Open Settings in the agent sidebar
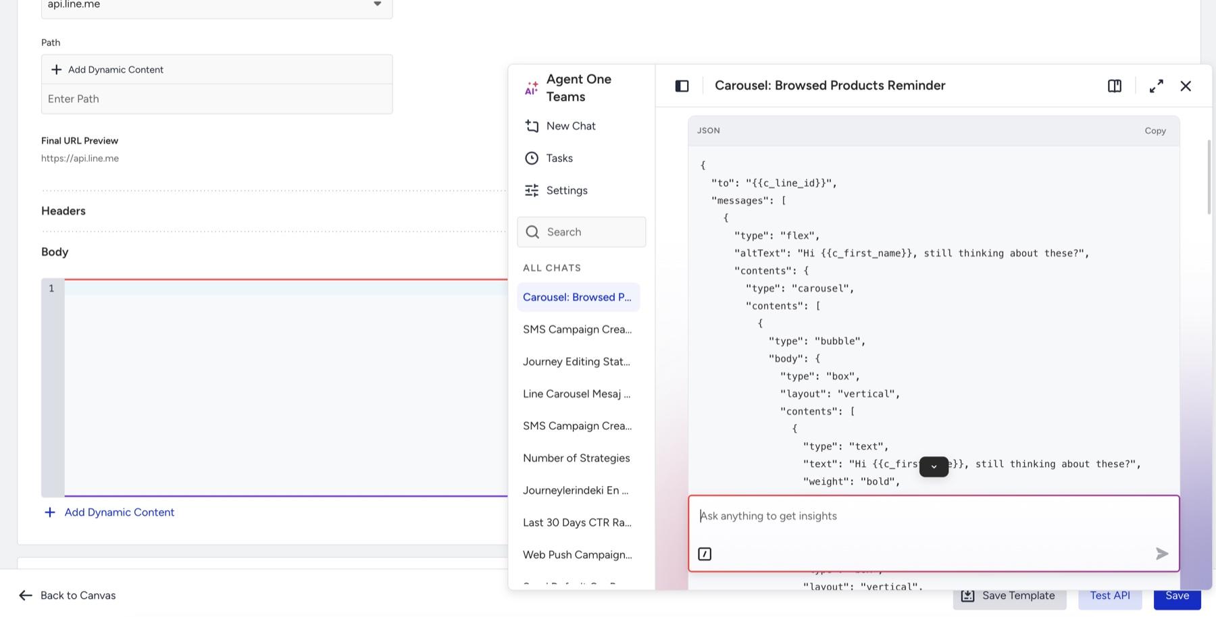 click(x=556, y=190)
